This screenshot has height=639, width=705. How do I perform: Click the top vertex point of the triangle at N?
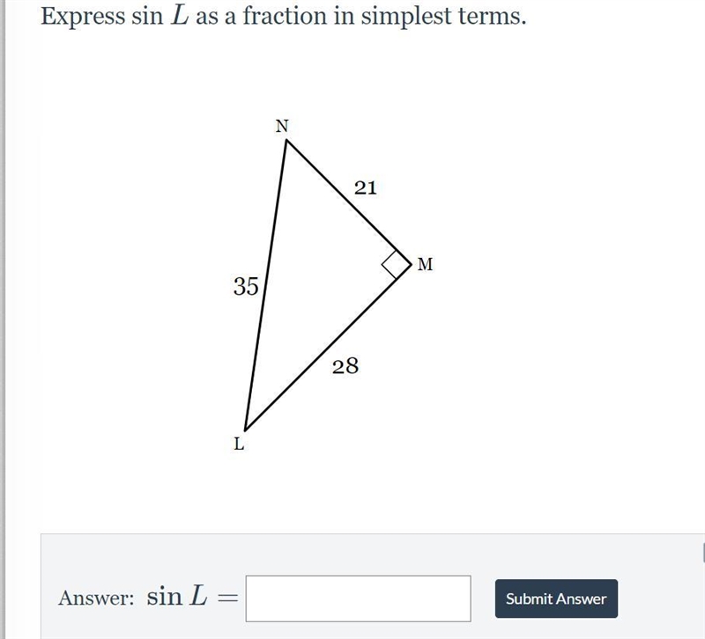coord(286,141)
